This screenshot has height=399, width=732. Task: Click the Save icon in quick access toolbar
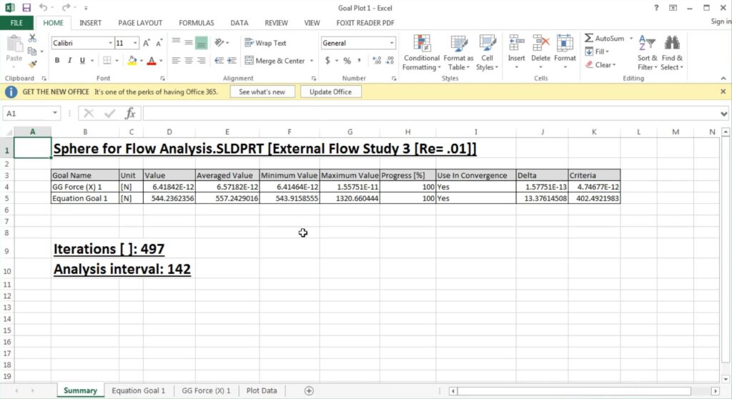(26, 7)
